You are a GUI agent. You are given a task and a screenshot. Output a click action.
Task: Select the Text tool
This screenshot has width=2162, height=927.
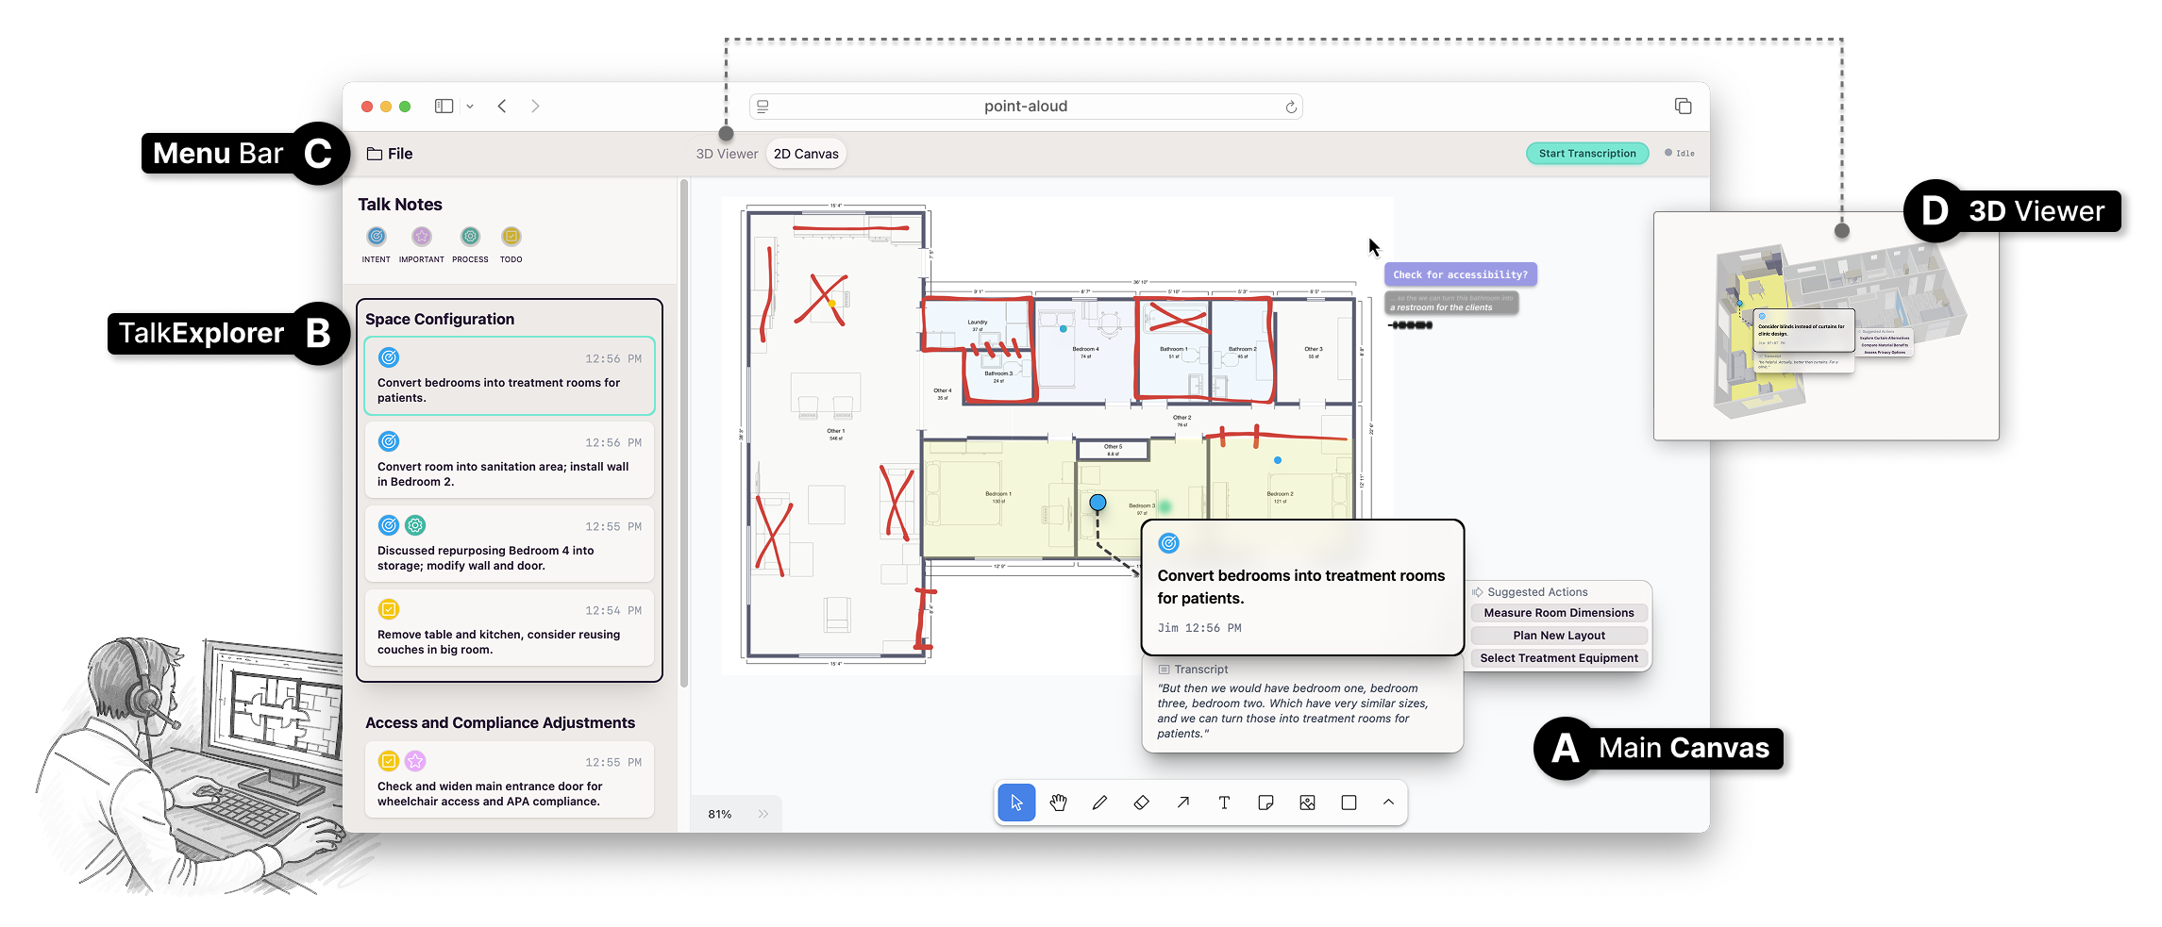coord(1224,803)
